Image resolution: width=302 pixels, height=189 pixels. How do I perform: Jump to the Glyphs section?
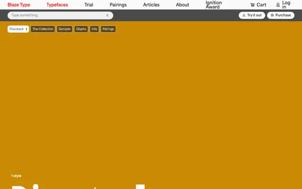point(81,29)
